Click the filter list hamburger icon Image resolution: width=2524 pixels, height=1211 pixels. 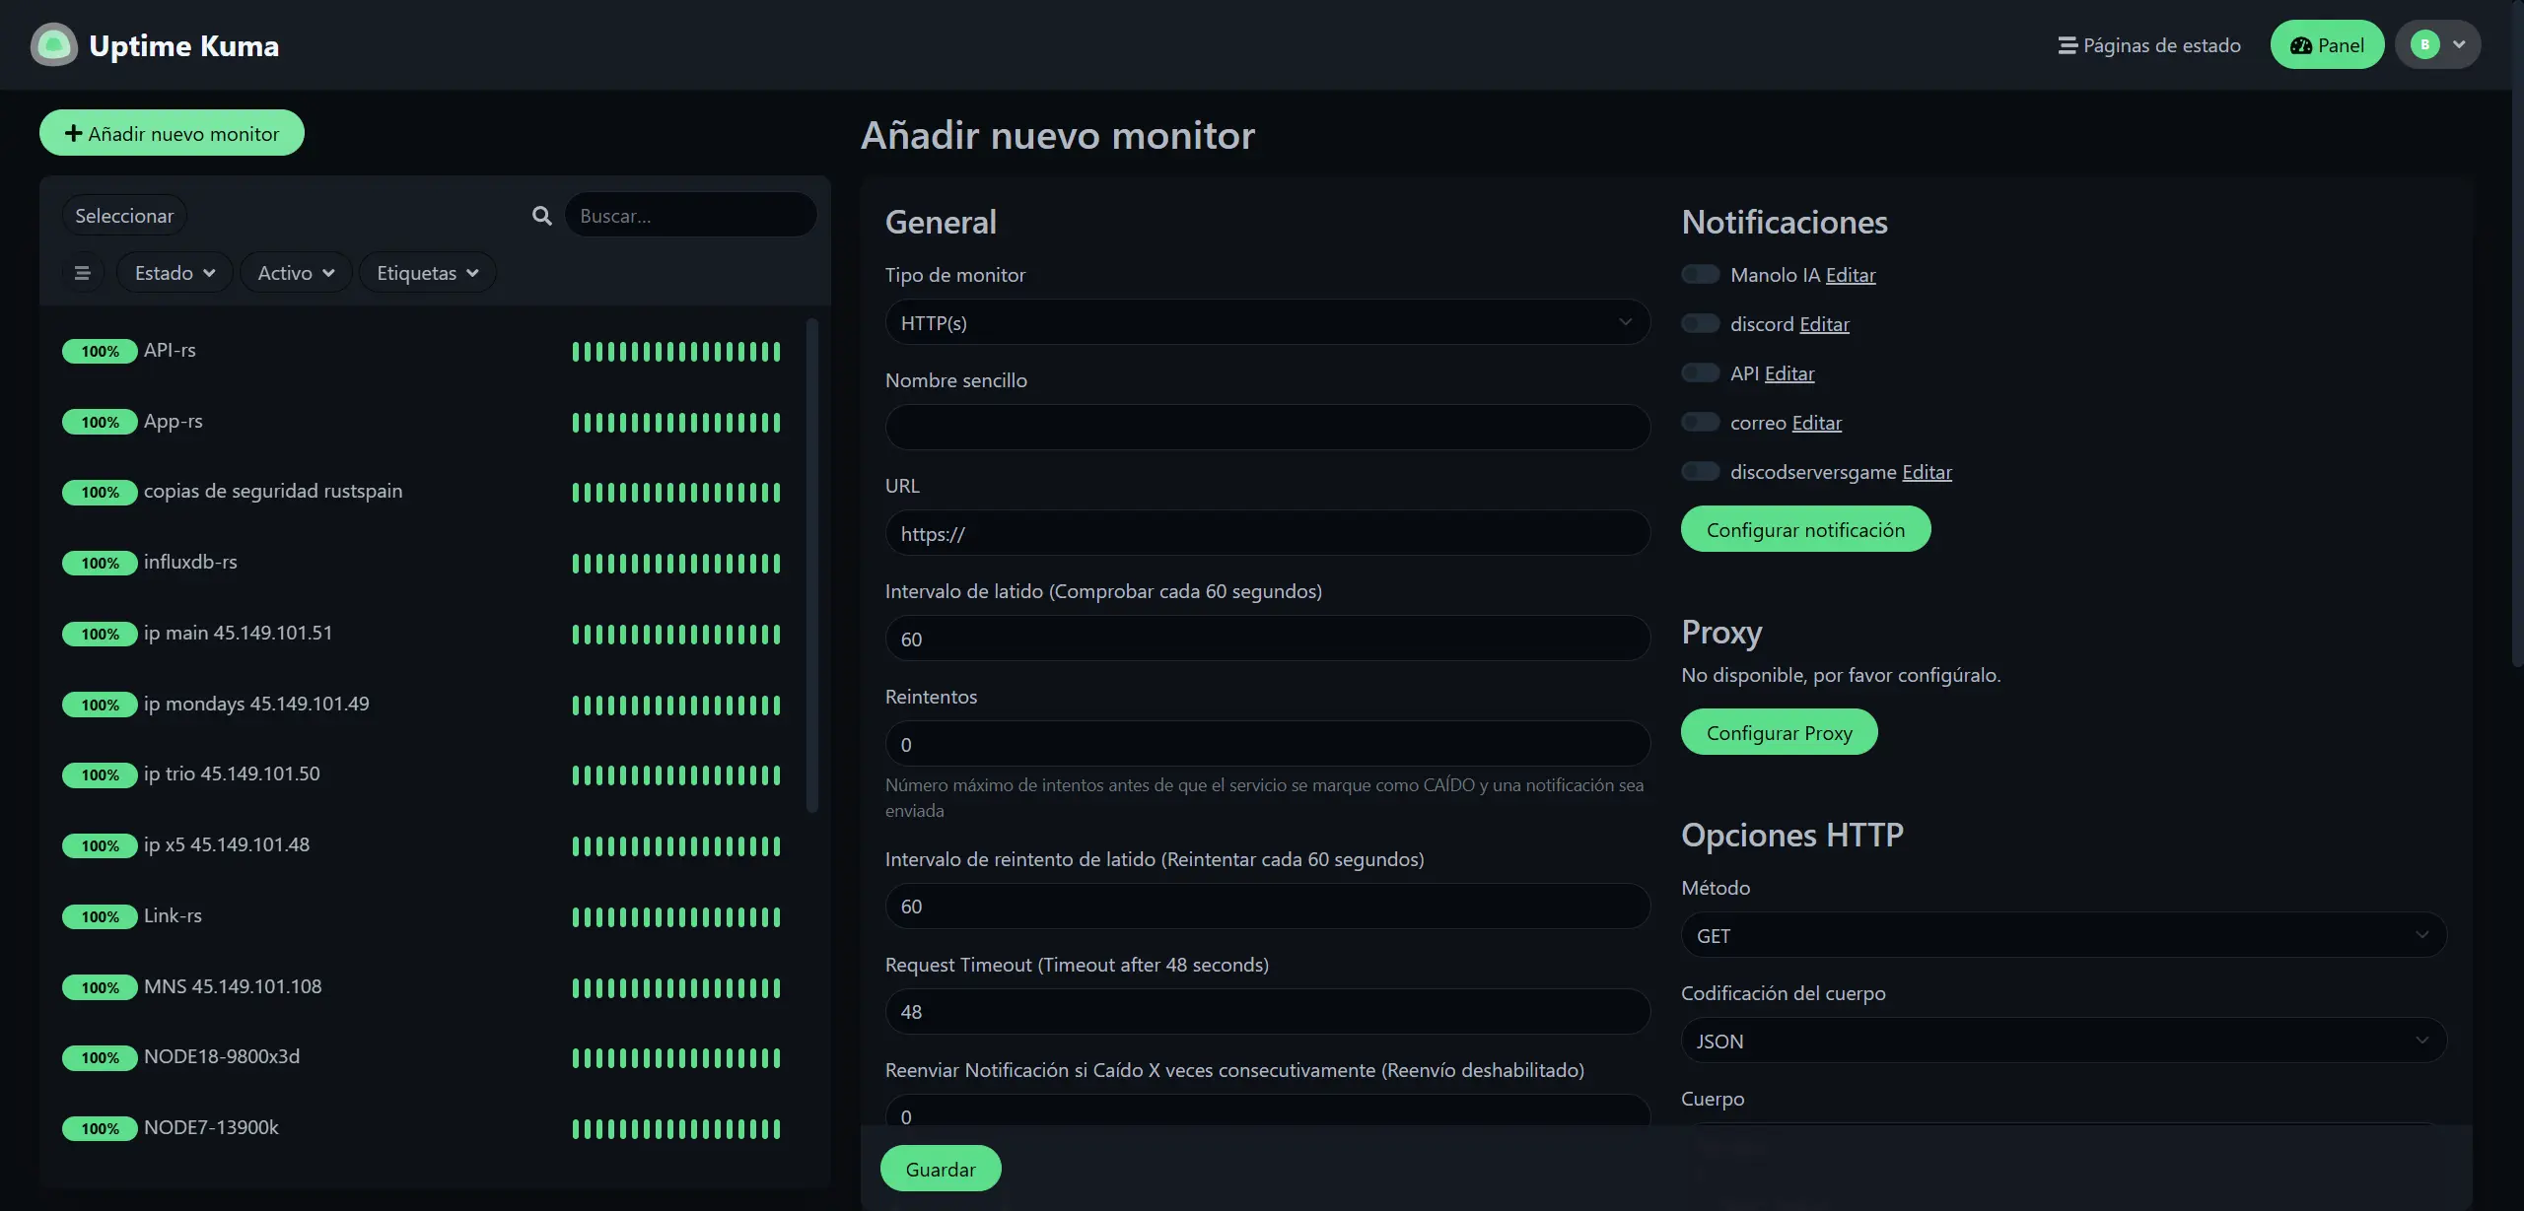click(83, 273)
